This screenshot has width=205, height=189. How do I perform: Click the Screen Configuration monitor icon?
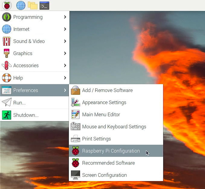point(76,175)
